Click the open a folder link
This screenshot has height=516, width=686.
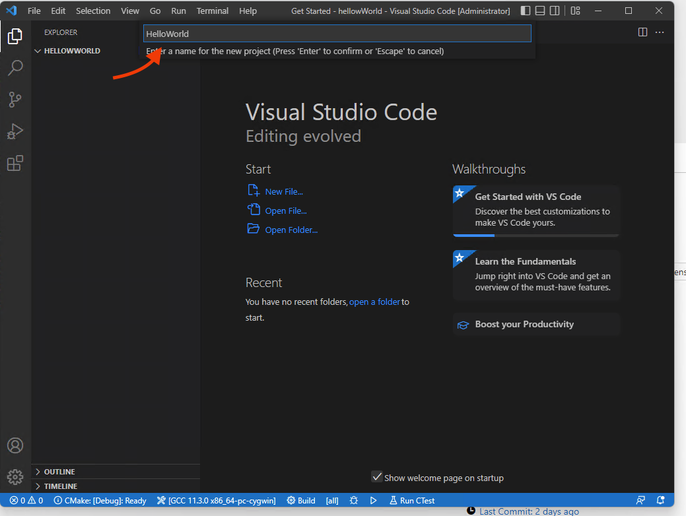[374, 302]
